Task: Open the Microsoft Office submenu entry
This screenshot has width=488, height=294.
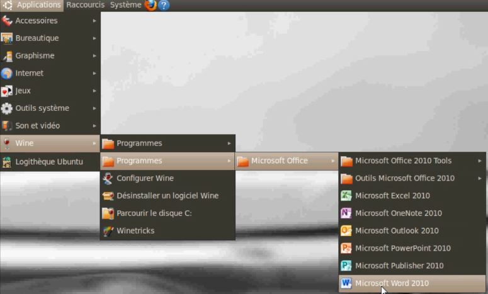Action: 287,161
